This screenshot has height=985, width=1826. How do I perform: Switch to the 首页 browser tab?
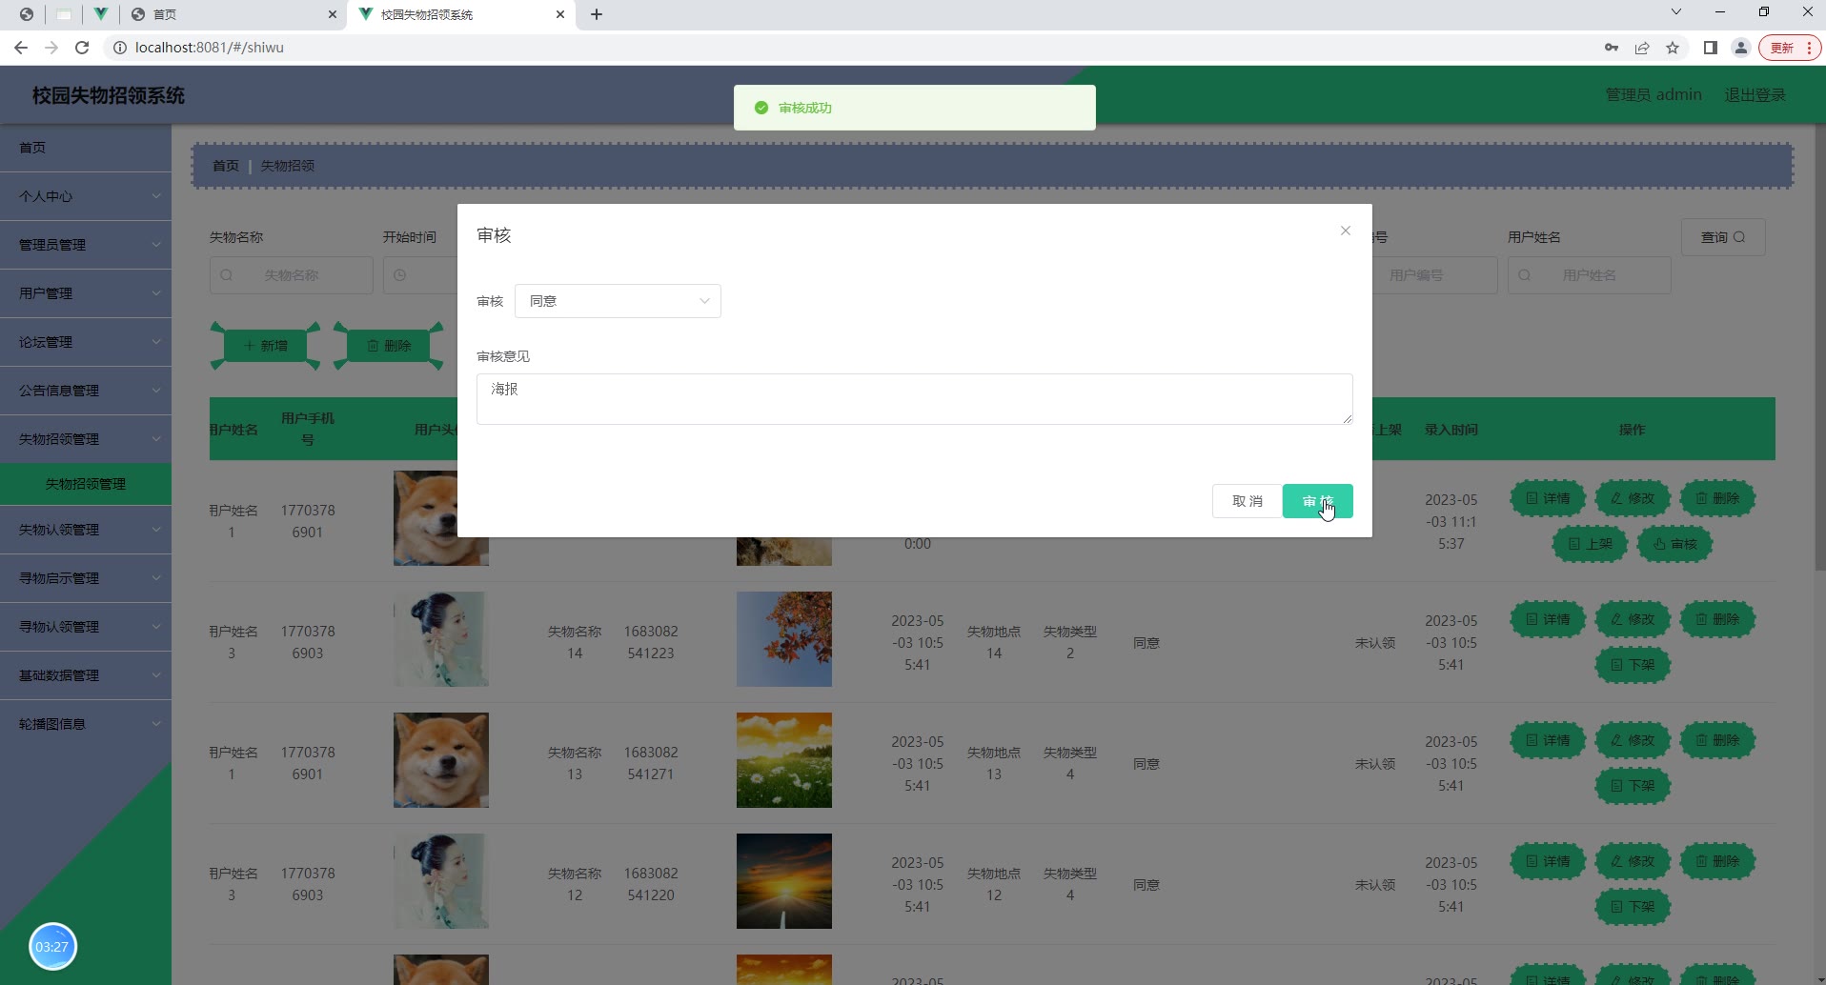pyautogui.click(x=233, y=14)
